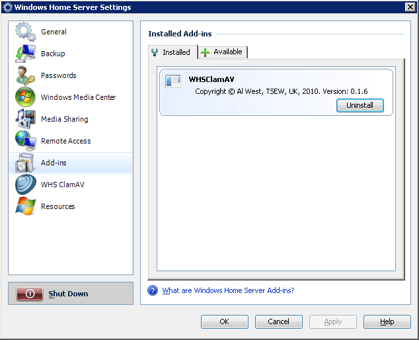This screenshot has width=419, height=340.
Task: Select the Add-ins sidebar label
Action: (54, 163)
